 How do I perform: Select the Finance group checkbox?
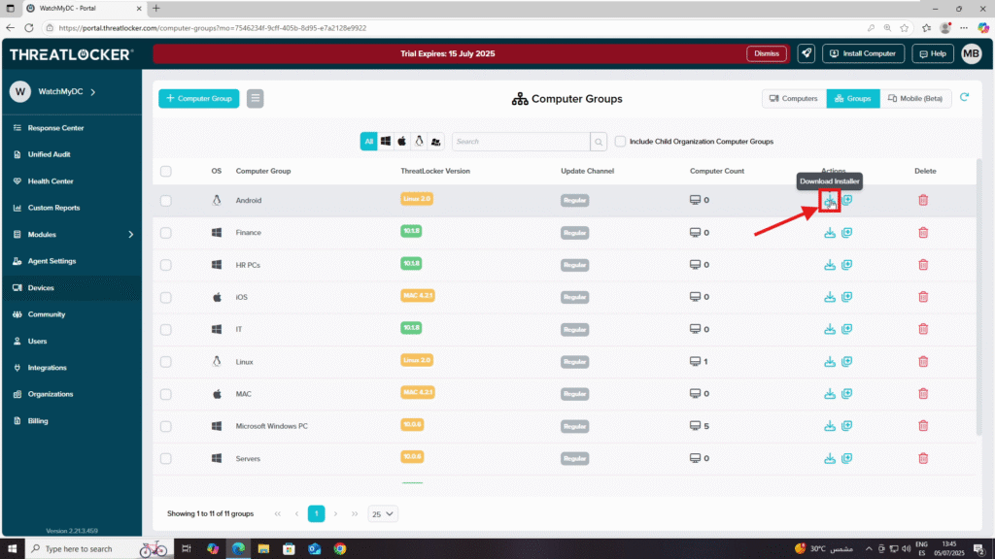(x=165, y=233)
